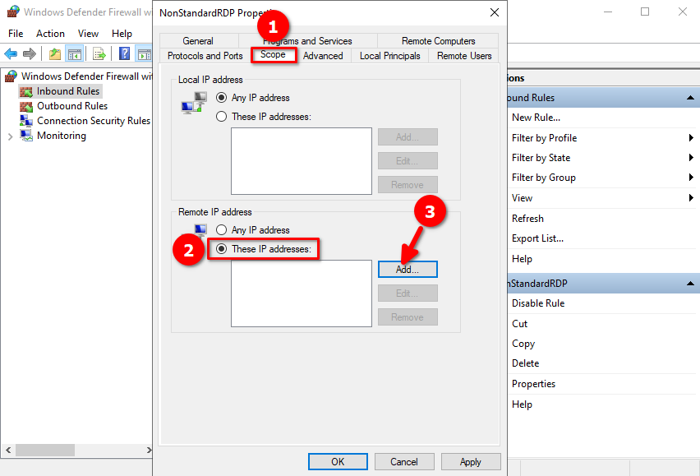Collapse the Inbound Rules actions section
This screenshot has height=476, width=700.
pos(690,97)
